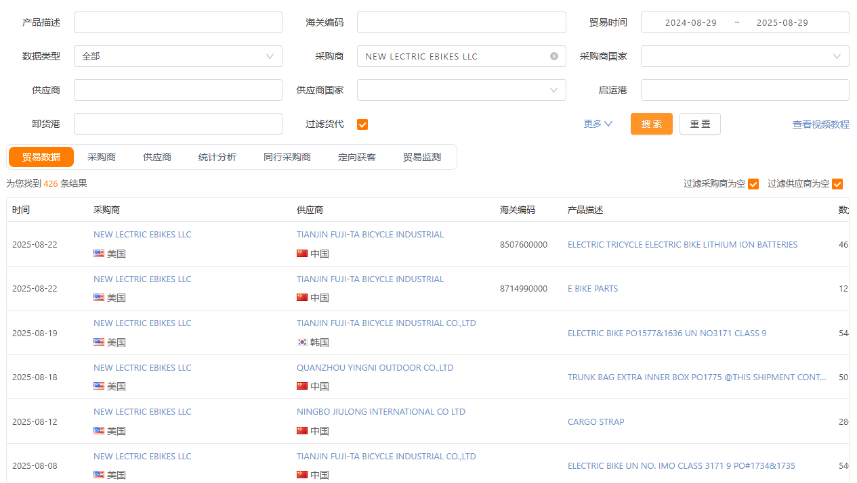Open supplier NINGBO JIULONG INTERNATIONAL CO LTD
This screenshot has height=483, width=857.
point(381,412)
